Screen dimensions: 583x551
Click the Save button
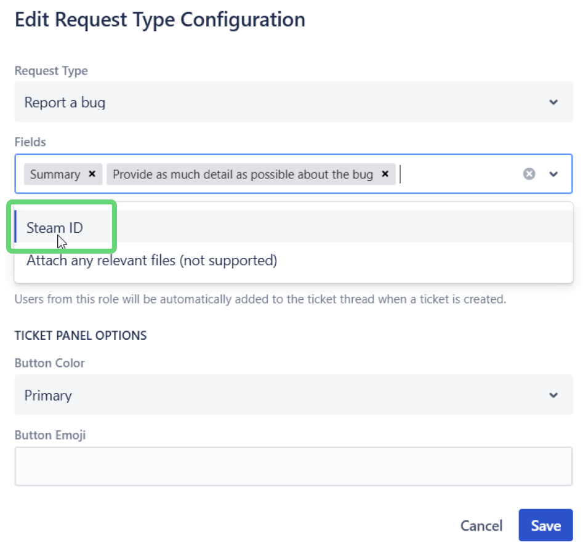(x=545, y=525)
